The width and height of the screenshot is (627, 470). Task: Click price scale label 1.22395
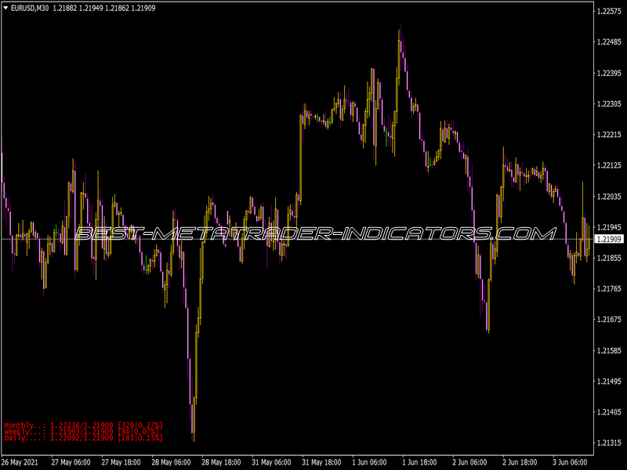coord(609,73)
